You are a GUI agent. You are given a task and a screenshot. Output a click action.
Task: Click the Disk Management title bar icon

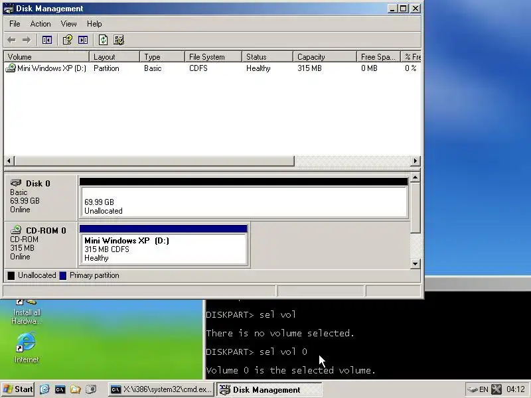click(9, 9)
